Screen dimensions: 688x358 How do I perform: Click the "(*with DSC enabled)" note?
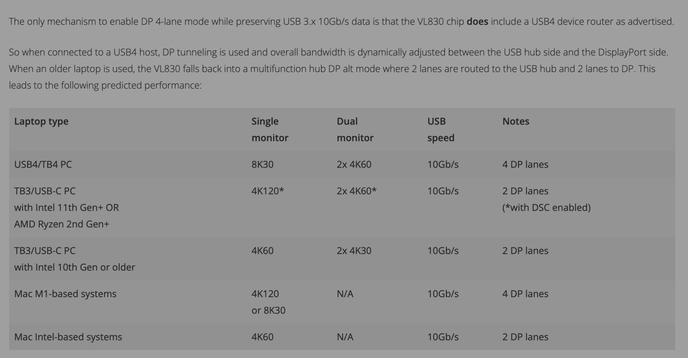pyautogui.click(x=546, y=207)
